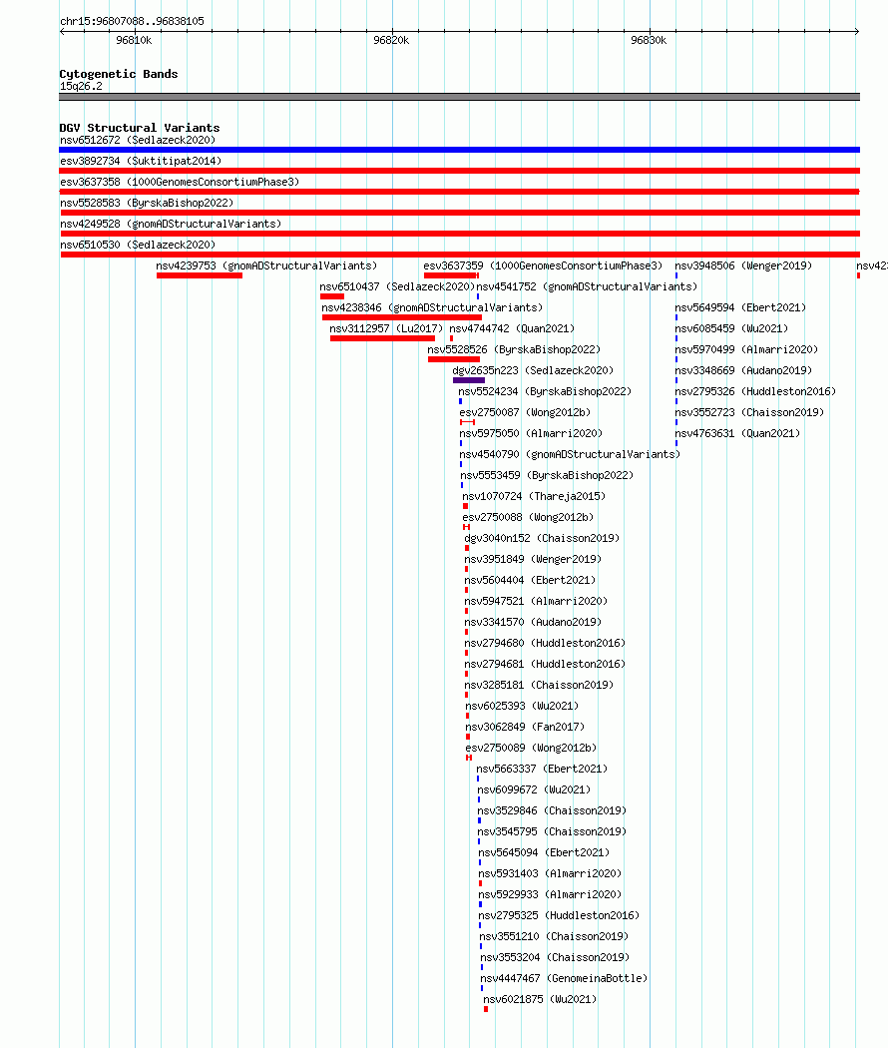The height and width of the screenshot is (1048, 888).
Task: Select the blue nsv6512672 variant bar
Action: 459,150
